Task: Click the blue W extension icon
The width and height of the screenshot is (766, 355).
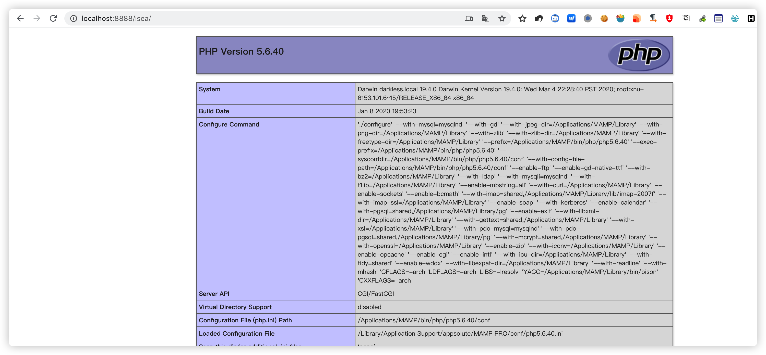Action: coord(571,18)
